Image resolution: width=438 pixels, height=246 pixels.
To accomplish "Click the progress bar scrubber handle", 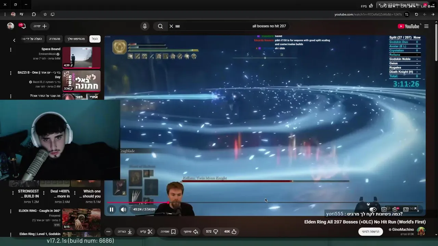I will click(x=168, y=203).
